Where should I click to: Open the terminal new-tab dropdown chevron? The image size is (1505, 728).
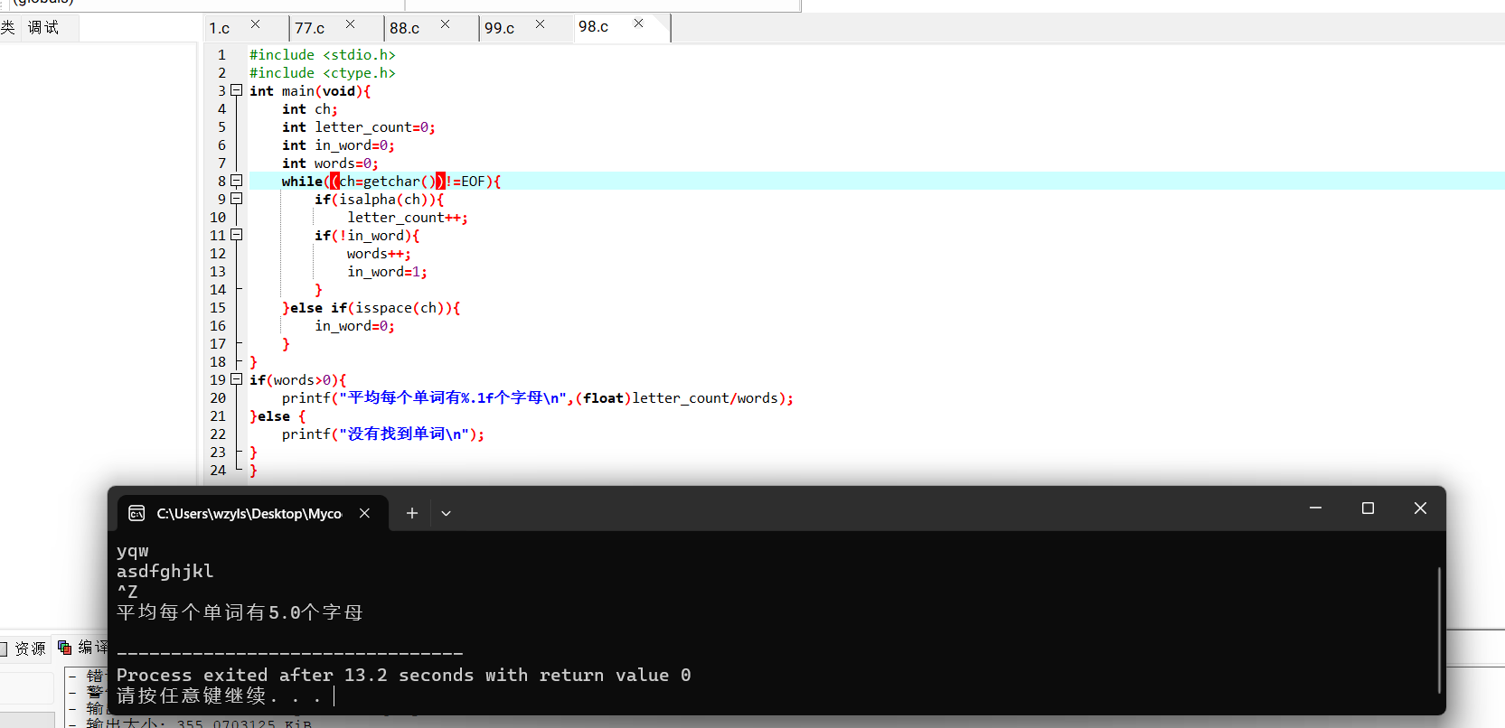point(446,513)
